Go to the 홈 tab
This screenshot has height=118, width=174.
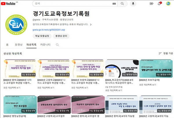click(7, 45)
